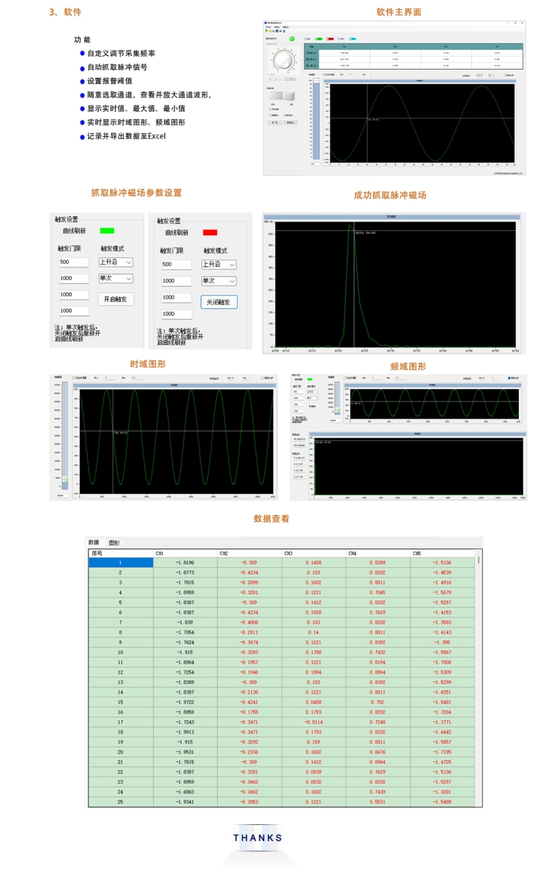This screenshot has width=541, height=879.
Task: Click the sampling frequency rotary knob
Action: [283, 60]
